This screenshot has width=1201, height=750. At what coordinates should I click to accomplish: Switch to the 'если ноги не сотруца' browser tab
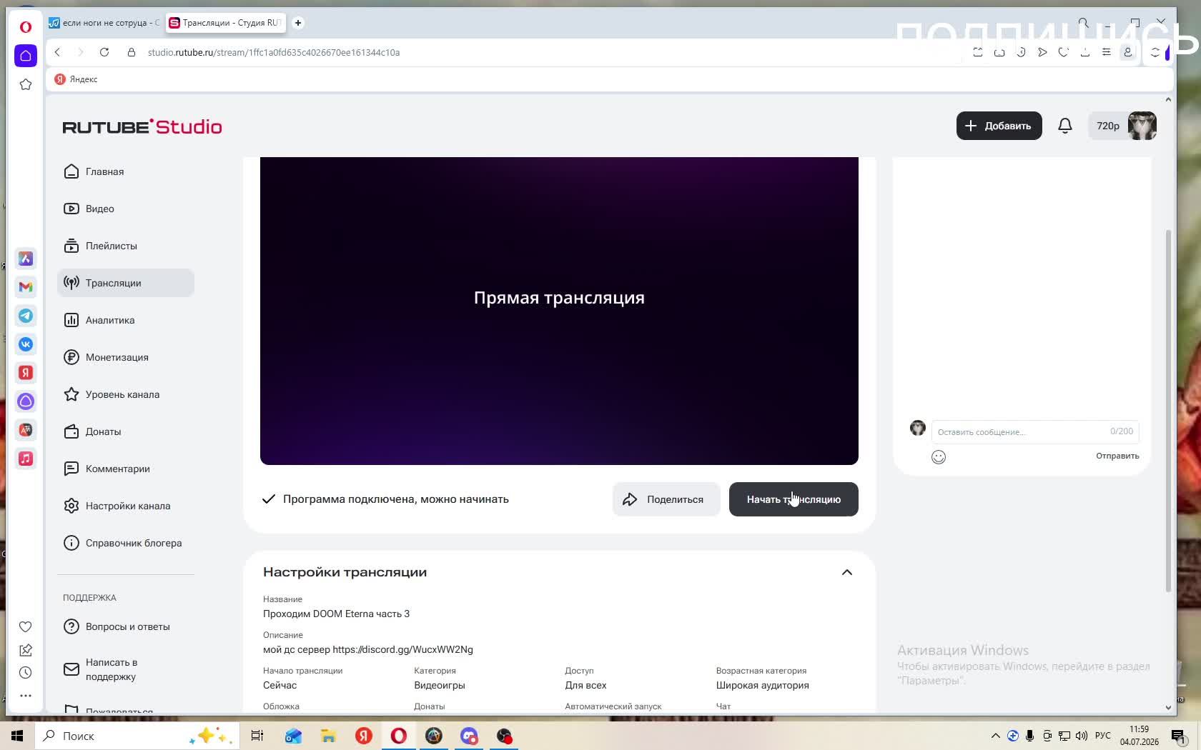(x=104, y=23)
